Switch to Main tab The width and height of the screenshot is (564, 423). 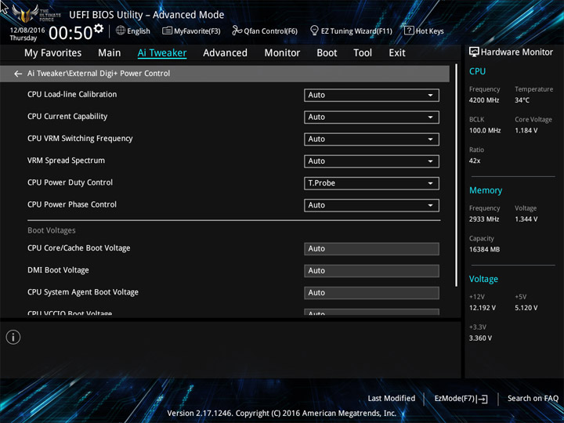coord(110,53)
